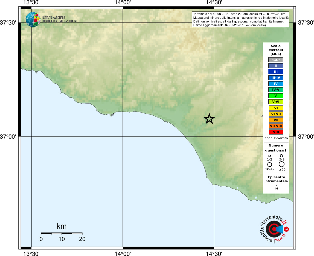Click the 1-2 questionnaires circle symbol
Viewport: 314px width, 256px height.
(x=269, y=156)
